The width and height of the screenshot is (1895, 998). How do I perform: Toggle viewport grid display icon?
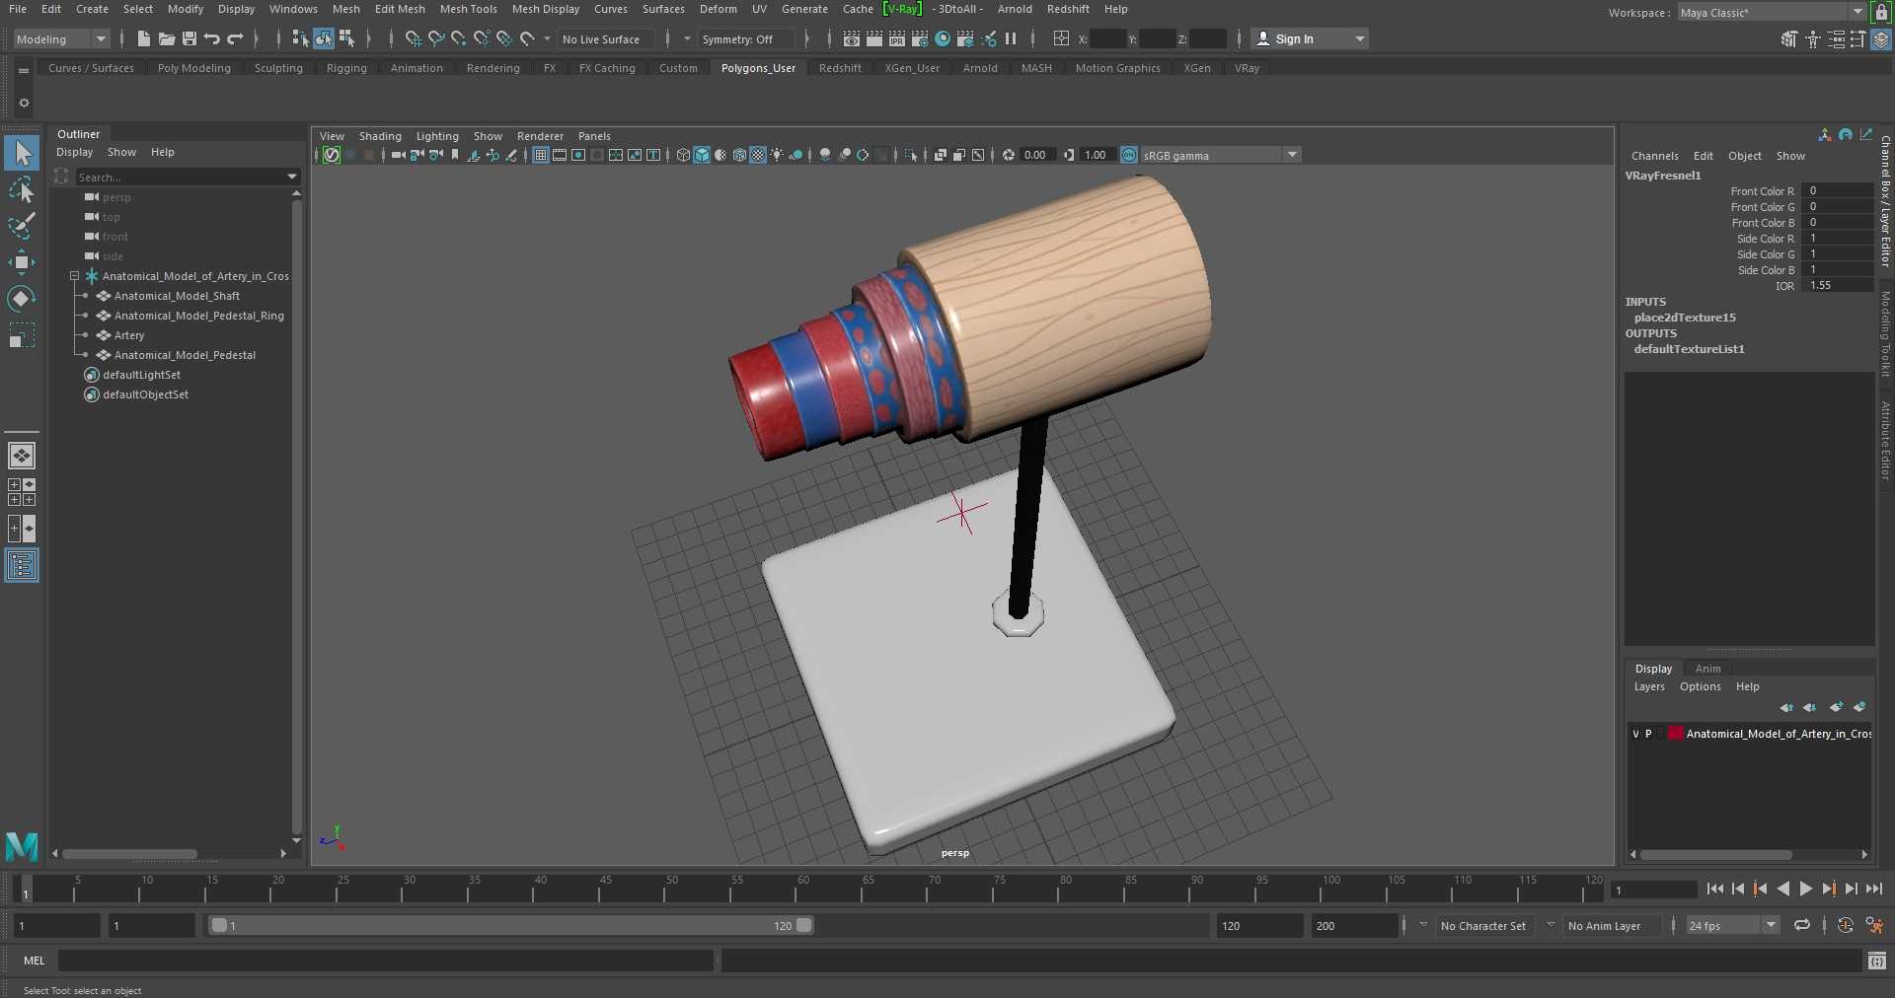pos(540,155)
